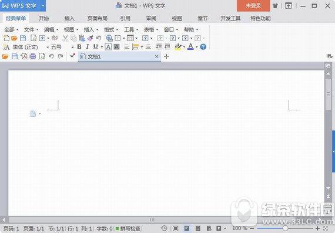The height and width of the screenshot is (233, 335).
Task: Click the fit-page icon at right end of status bar
Action: [x=326, y=228]
